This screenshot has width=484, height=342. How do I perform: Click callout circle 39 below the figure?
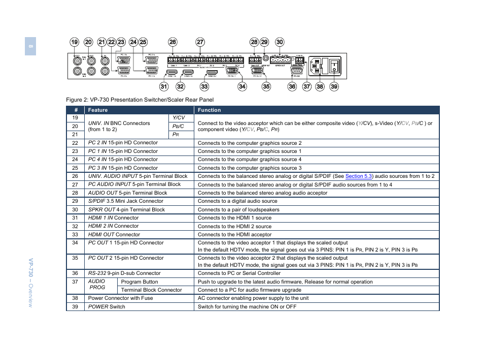334,86
